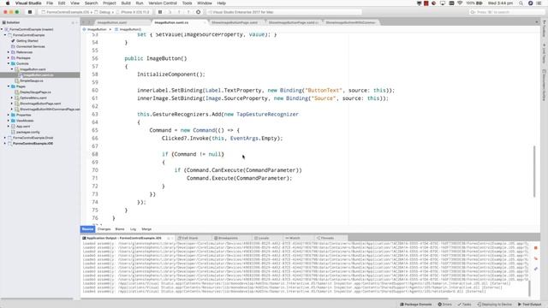548x308 pixels.
Task: Open the Call Stack pad tab
Action: 188,238
